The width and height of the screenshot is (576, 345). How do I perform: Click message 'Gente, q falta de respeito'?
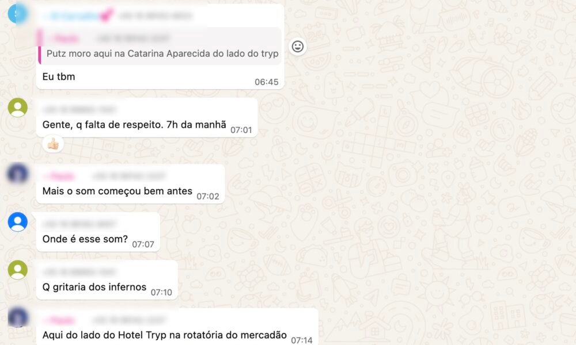(x=134, y=125)
